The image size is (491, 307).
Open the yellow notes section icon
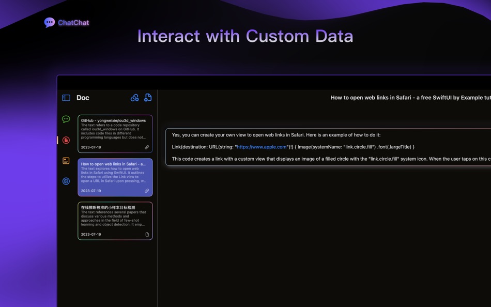(66, 161)
